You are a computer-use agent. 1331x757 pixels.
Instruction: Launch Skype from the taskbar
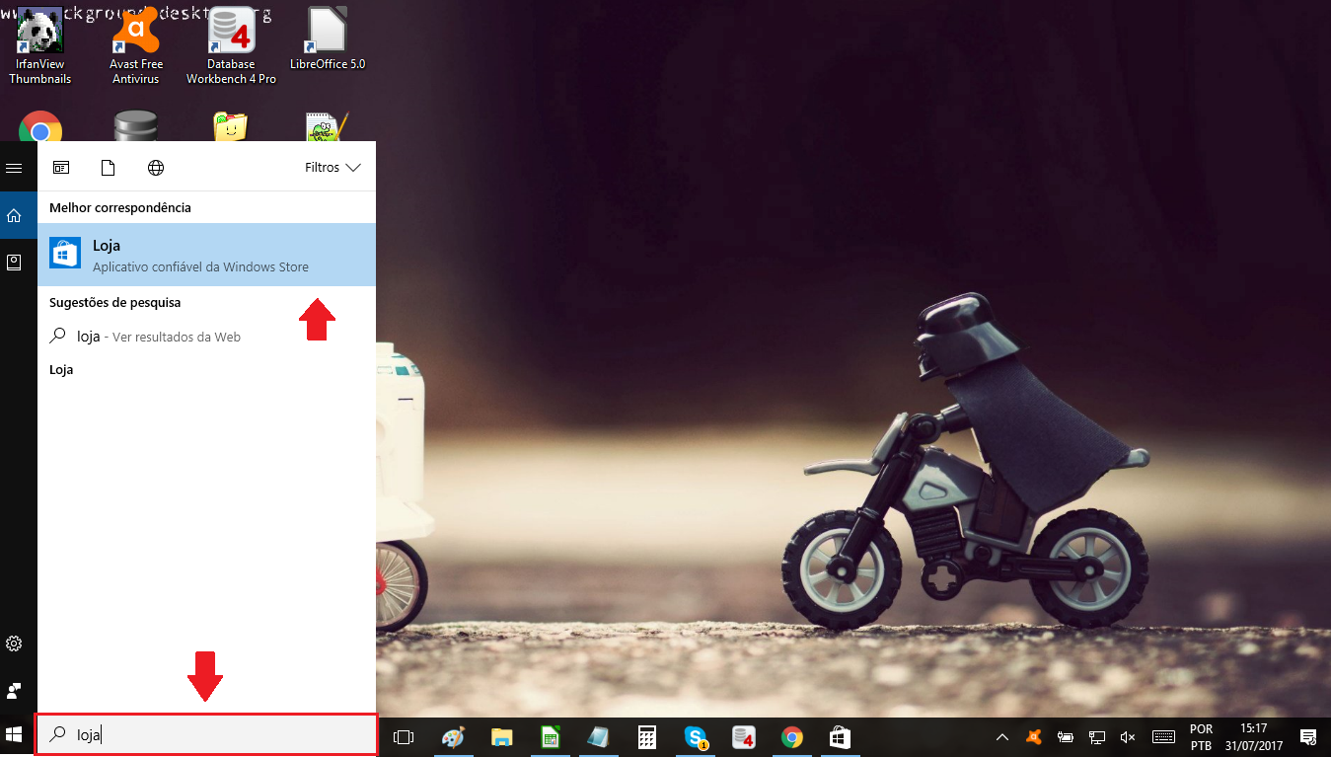(697, 737)
